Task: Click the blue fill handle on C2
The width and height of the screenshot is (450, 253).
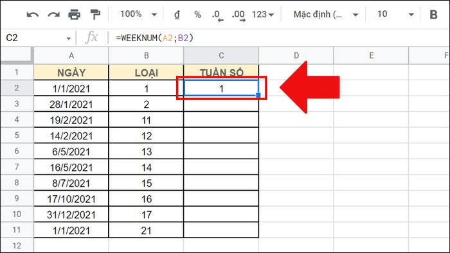Action: pos(258,95)
